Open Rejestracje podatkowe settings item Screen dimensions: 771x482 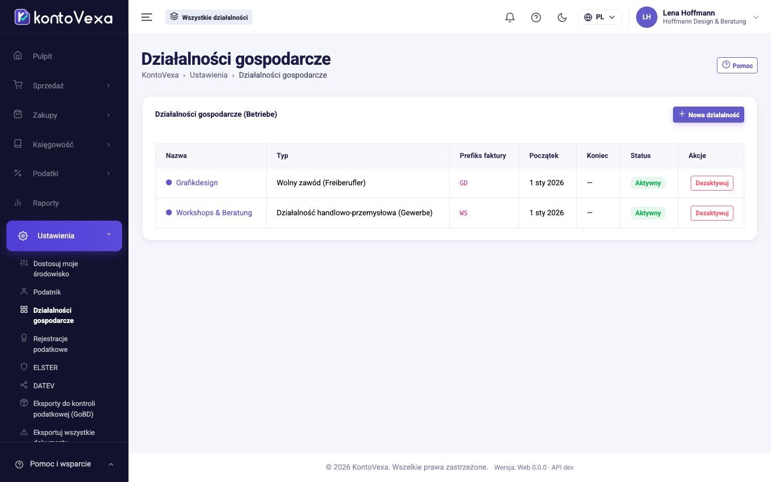[50, 344]
